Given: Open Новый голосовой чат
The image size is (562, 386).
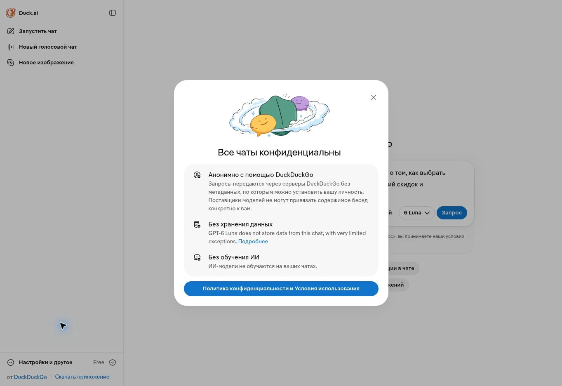Looking at the screenshot, I should point(48,47).
